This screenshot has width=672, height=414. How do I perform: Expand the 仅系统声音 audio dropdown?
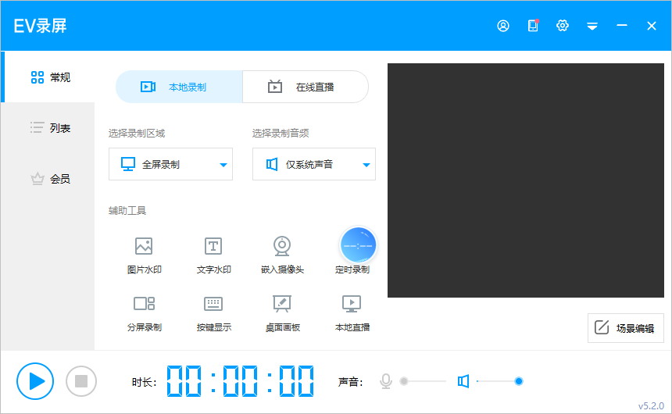314,164
